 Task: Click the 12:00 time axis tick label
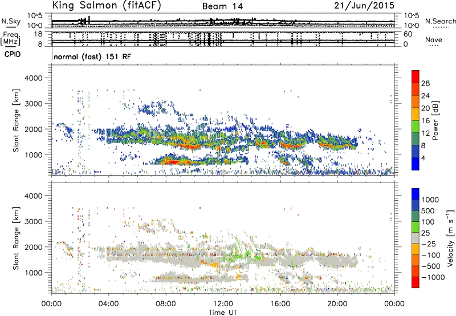coord(223,304)
